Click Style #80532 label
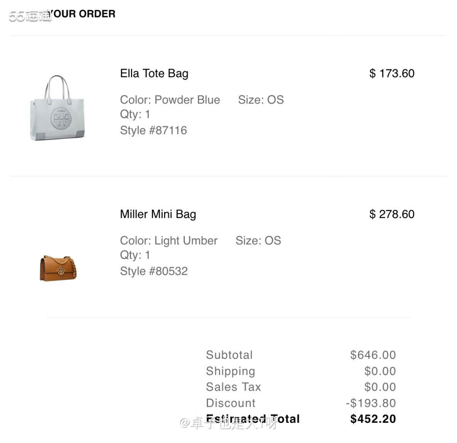Screen dimensions: 457x443 coord(154,271)
